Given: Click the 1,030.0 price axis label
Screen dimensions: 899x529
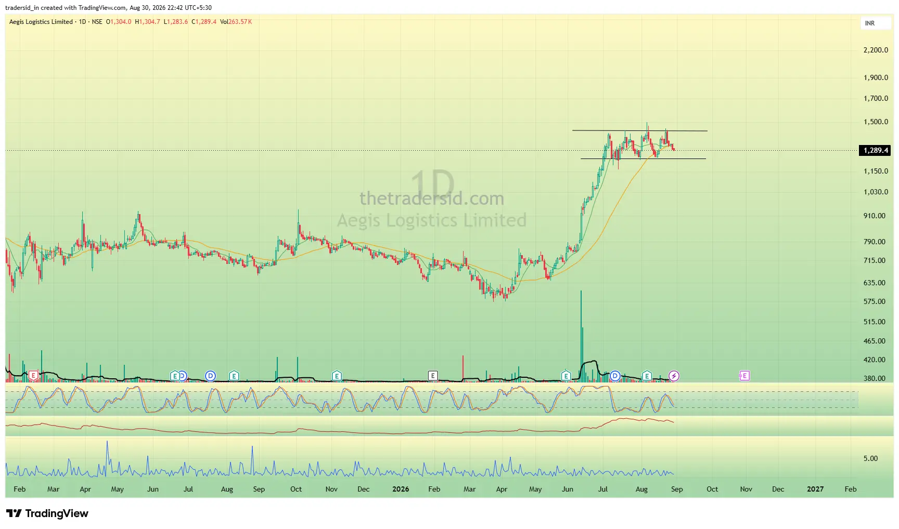Looking at the screenshot, I should (876, 192).
